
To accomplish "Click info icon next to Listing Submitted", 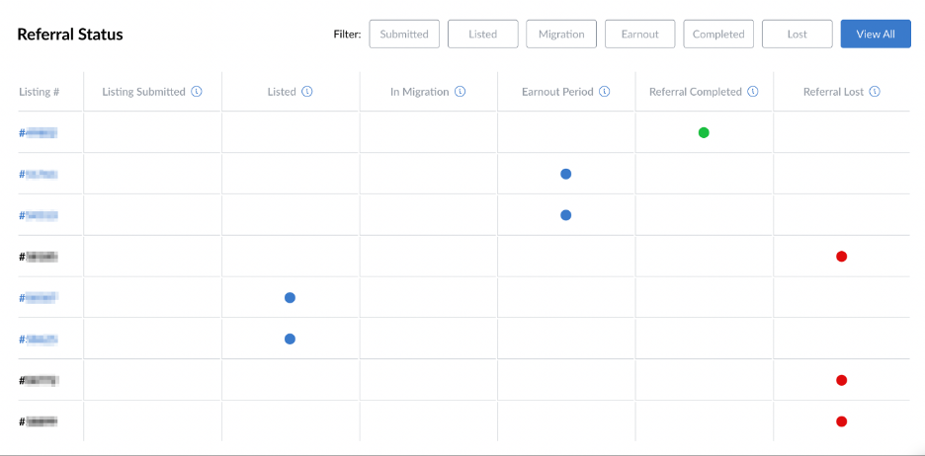I will coord(197,92).
